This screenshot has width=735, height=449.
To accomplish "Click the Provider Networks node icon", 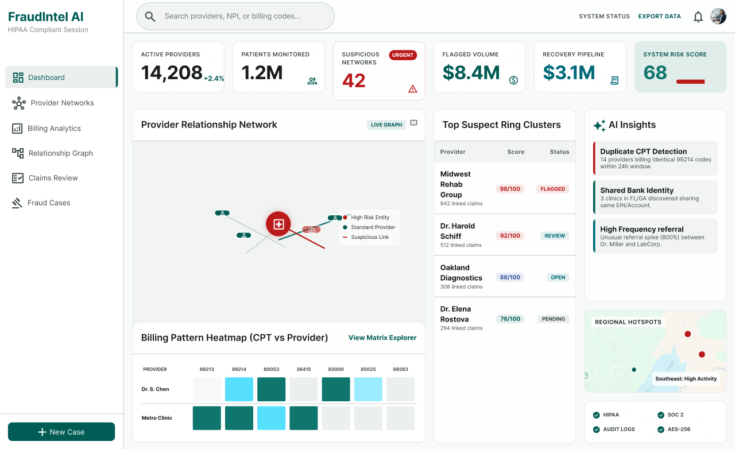I will 19,103.
